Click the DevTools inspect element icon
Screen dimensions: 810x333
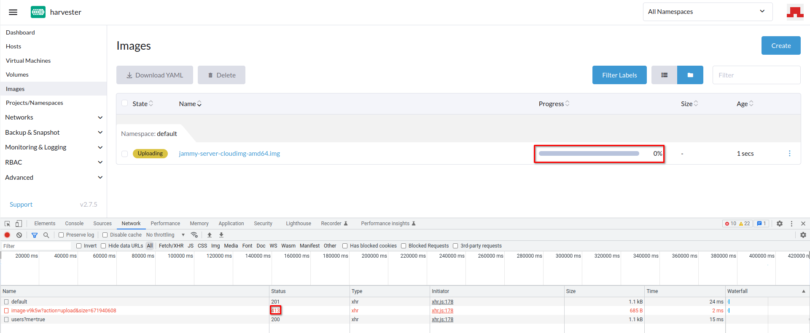8,224
